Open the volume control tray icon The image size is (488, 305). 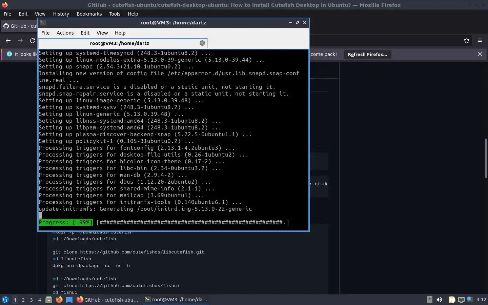pyautogui.click(x=440, y=300)
